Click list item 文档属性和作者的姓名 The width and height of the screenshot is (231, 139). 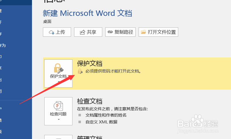pos(106,115)
